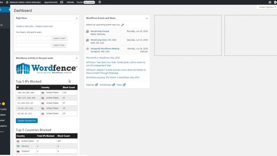Open the Annapolis WordPress Meetup link

coord(105,49)
